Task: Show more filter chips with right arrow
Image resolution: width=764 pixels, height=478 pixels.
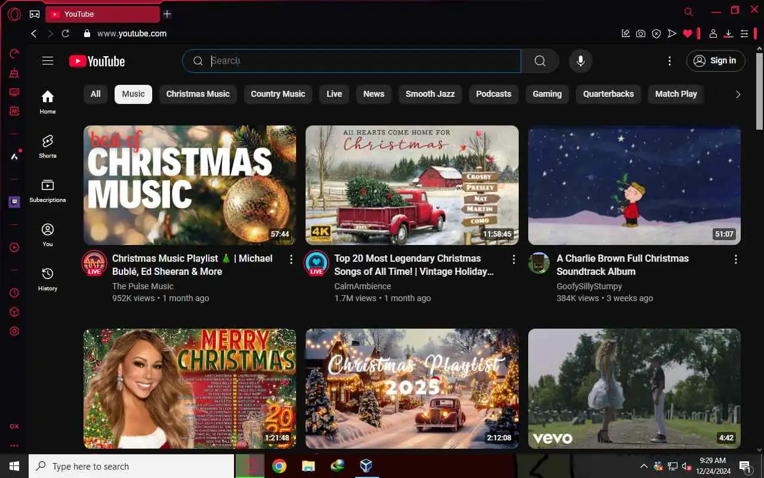Action: 738,94
